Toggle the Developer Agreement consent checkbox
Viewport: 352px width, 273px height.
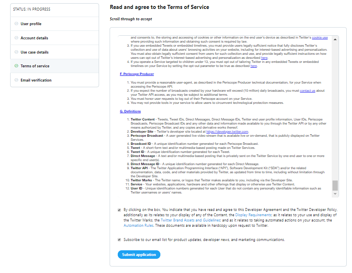[119, 210]
